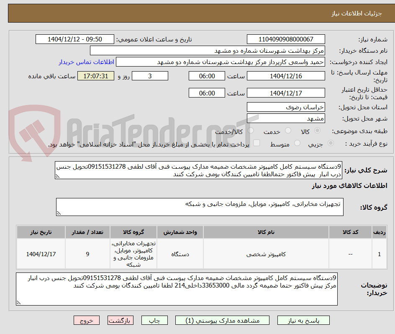
Task: Click the response deadline date 1404/12/16
Action: [x=286, y=76]
